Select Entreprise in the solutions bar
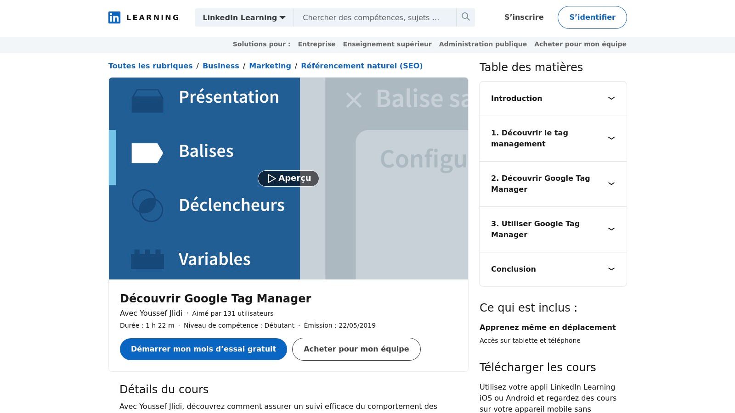 coord(317,44)
